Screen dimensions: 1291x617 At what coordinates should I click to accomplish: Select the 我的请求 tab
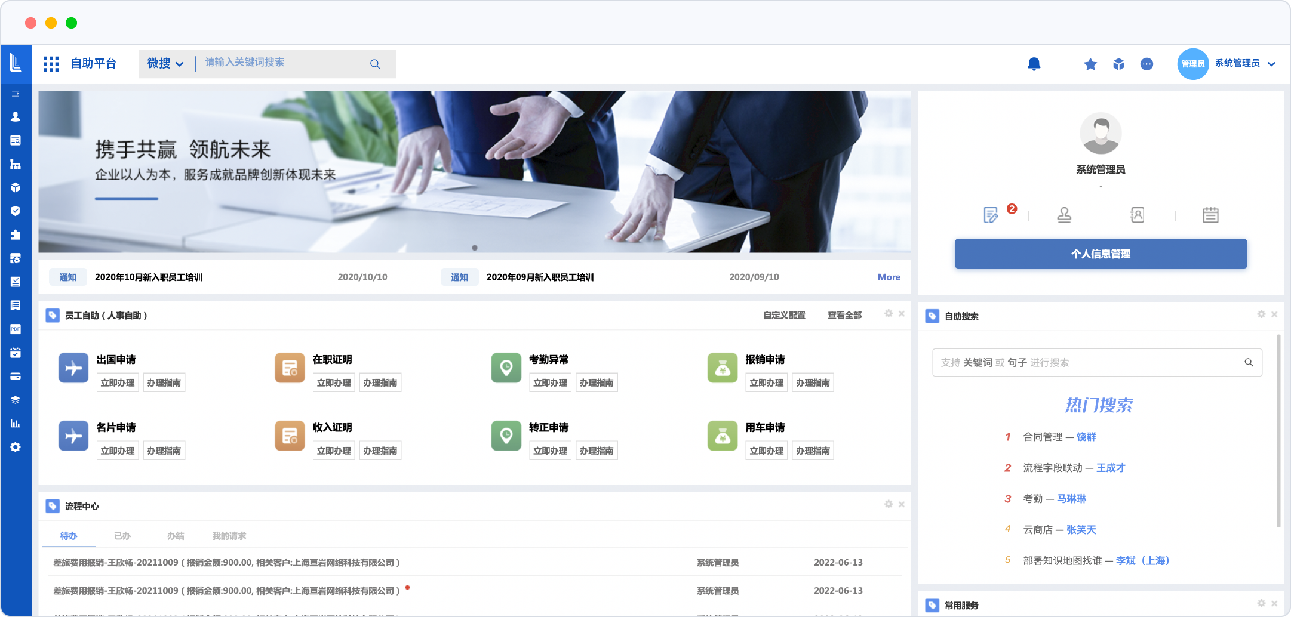click(x=229, y=536)
